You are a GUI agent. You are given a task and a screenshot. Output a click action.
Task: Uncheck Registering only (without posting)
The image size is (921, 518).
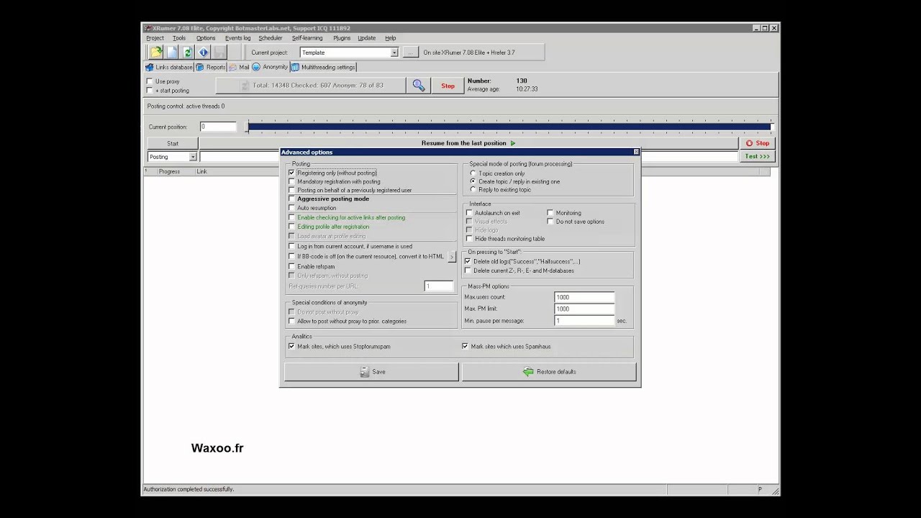291,173
